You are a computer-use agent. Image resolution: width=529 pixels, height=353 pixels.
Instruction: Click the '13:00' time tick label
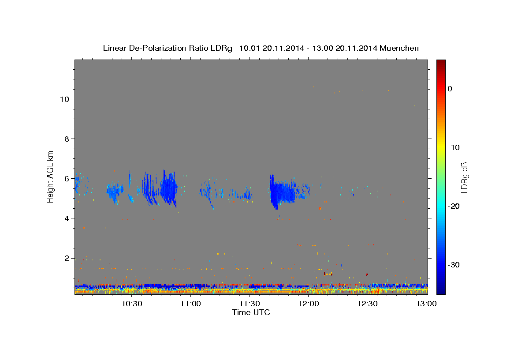click(426, 304)
